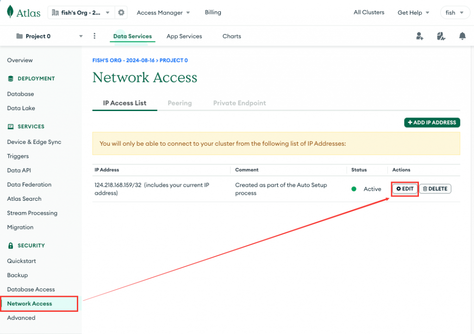474x334 pixels.
Task: Switch to Data Services tab
Action: [132, 36]
